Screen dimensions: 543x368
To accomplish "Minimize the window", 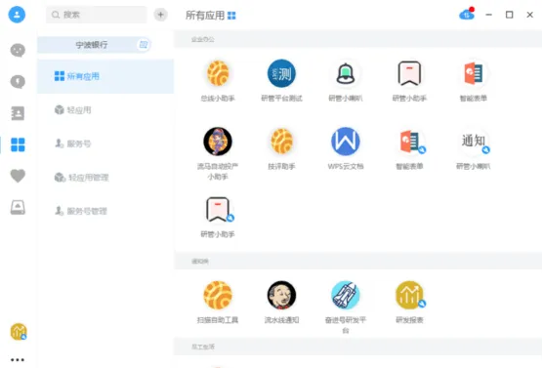I will tap(488, 15).
